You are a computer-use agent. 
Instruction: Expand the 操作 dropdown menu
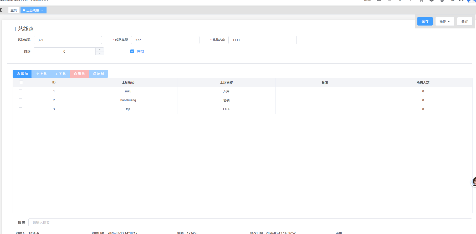click(445, 22)
